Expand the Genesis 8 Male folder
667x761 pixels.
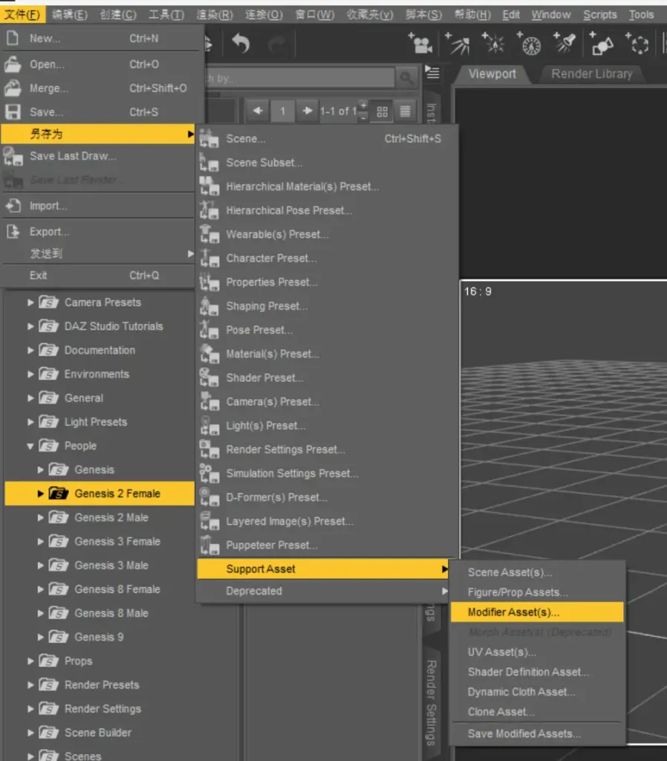[41, 613]
